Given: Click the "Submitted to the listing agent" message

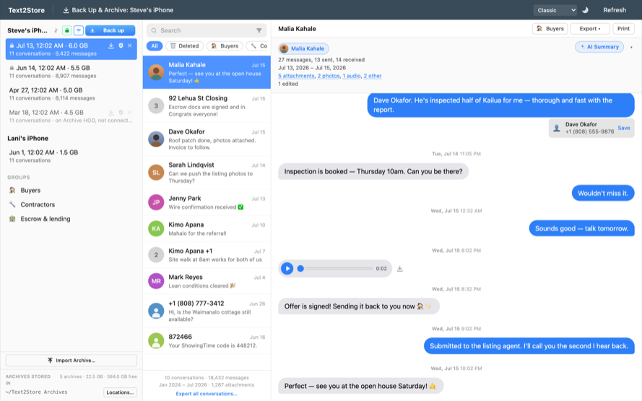Looking at the screenshot, I should [529, 345].
